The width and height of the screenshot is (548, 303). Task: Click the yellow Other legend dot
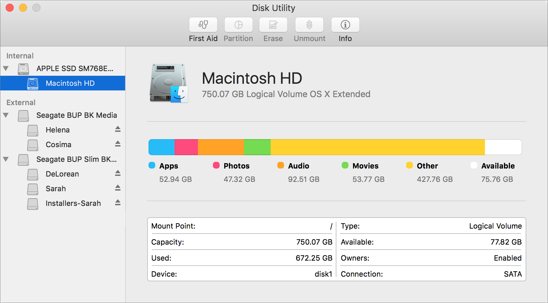[x=409, y=165]
